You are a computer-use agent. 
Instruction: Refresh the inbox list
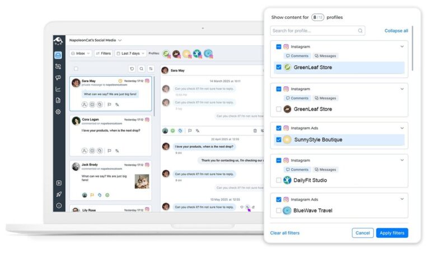coord(132,69)
